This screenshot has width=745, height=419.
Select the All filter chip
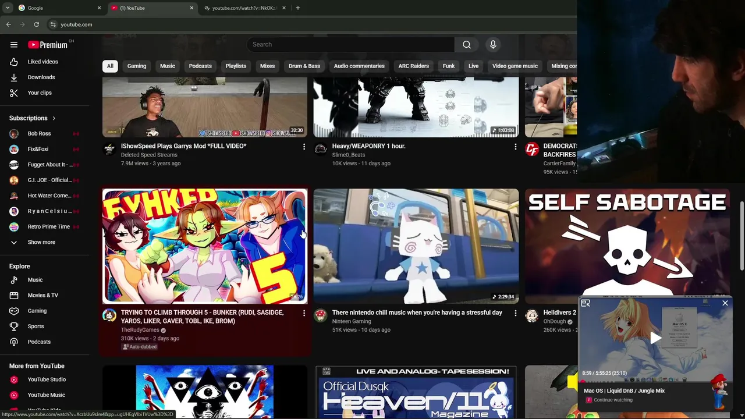coord(110,66)
